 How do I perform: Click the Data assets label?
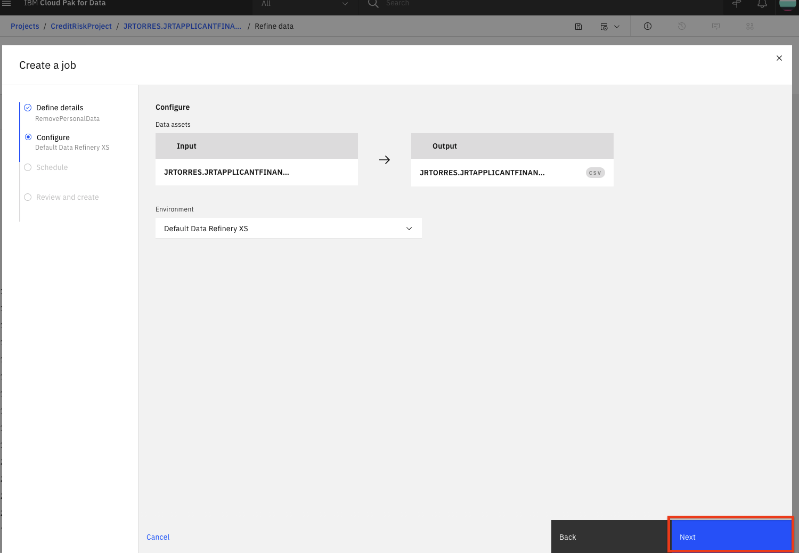coord(173,125)
